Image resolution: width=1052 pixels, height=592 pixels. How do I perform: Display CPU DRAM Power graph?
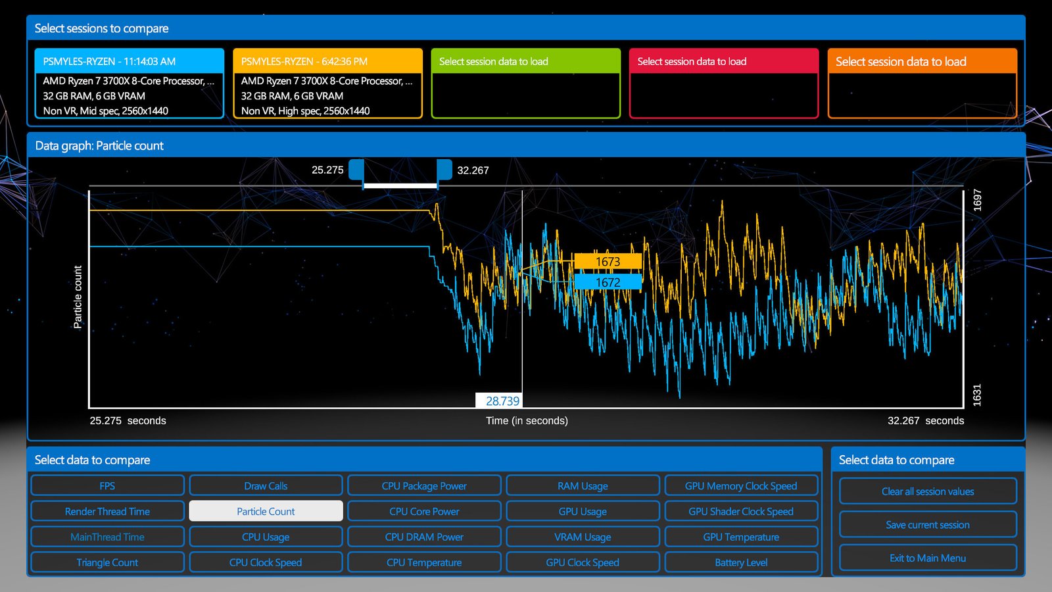[x=424, y=537]
